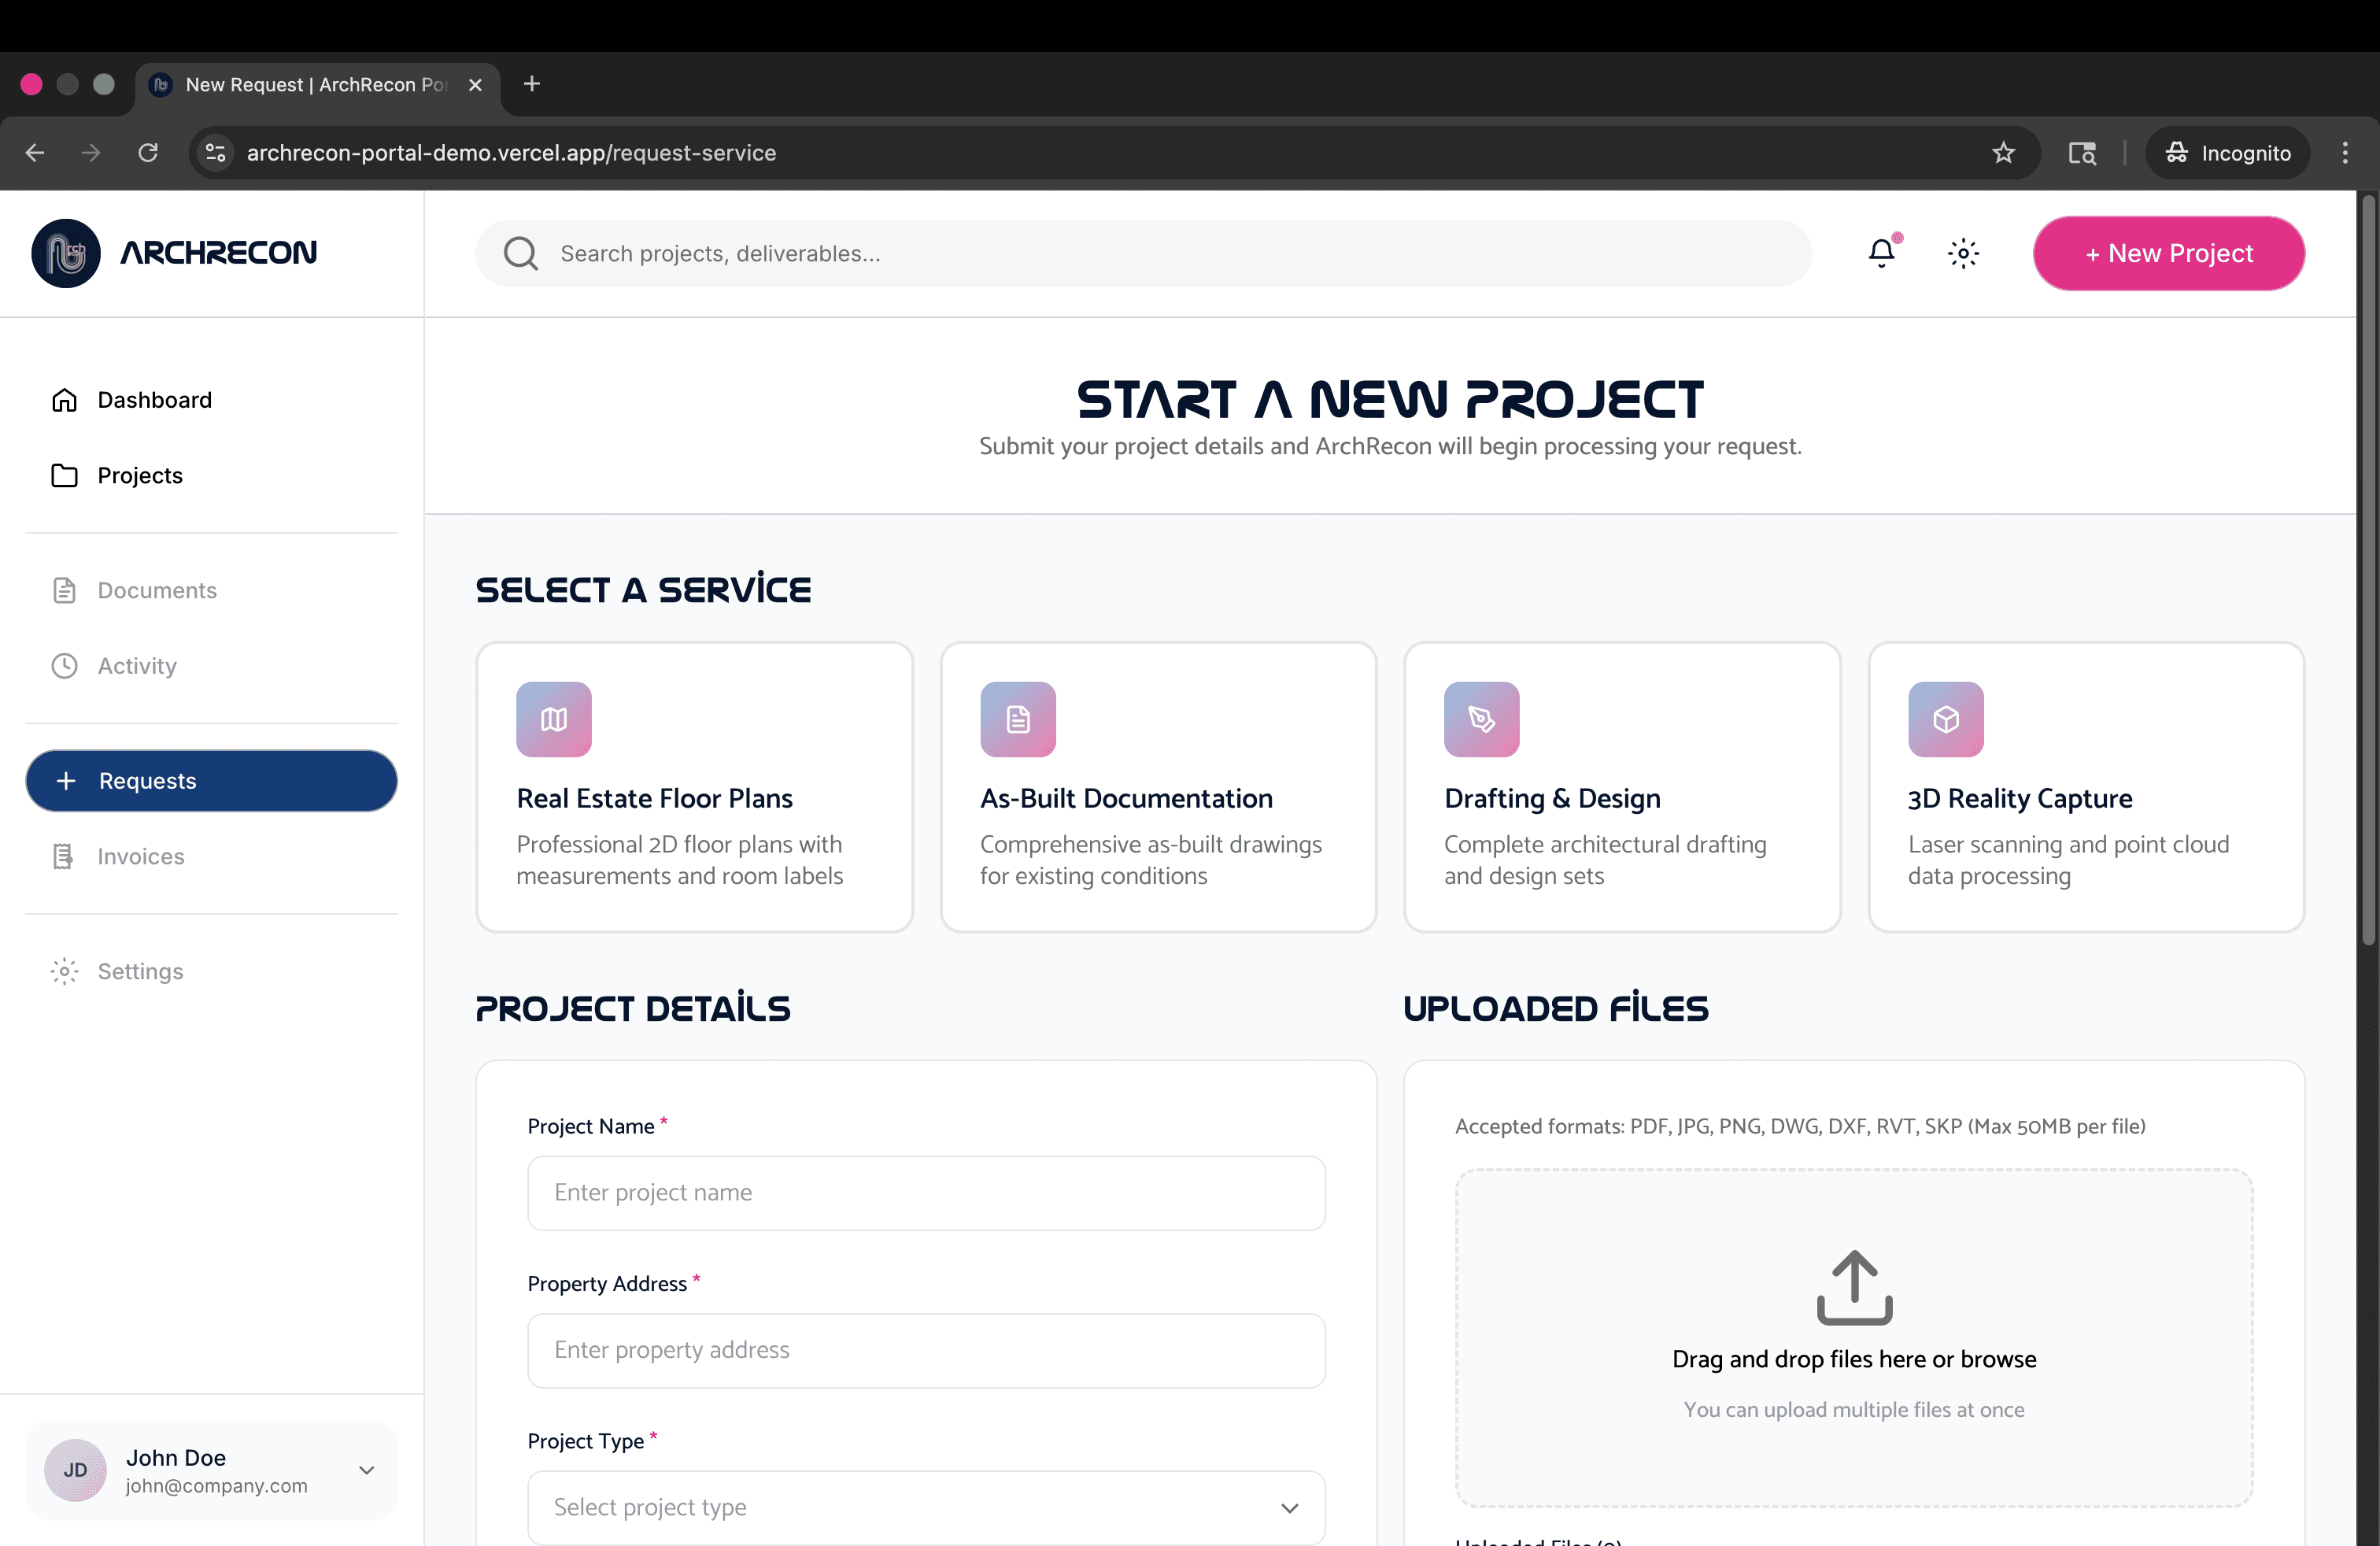The image size is (2380, 1546).
Task: Click the + New Project button
Action: pyautogui.click(x=2168, y=253)
